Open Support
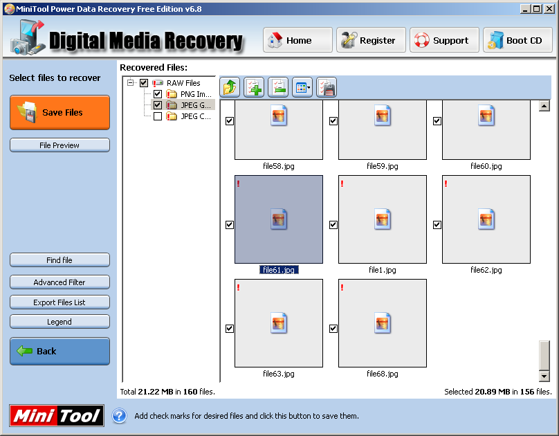The image size is (559, 436). [x=444, y=40]
